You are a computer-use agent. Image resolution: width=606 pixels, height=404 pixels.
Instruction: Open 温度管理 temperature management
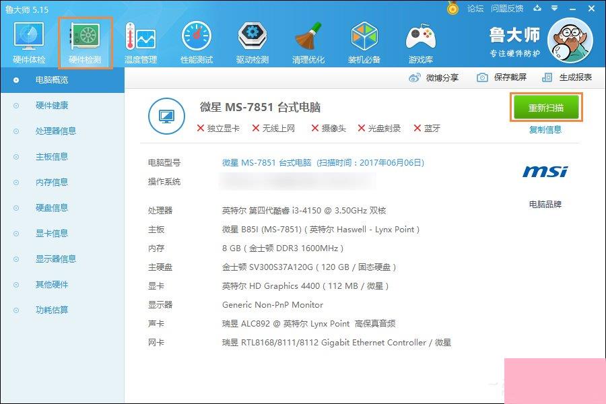point(141,42)
